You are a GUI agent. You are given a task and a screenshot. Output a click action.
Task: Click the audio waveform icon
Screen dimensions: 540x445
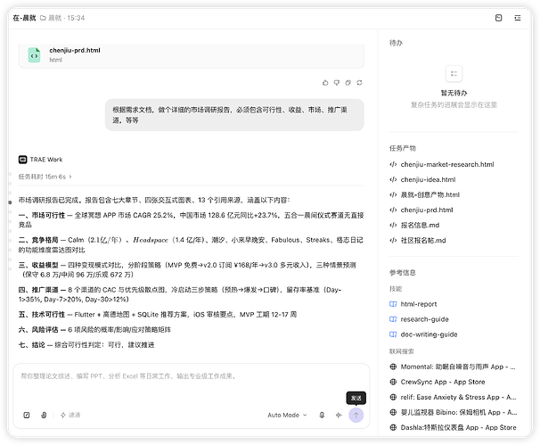click(339, 415)
